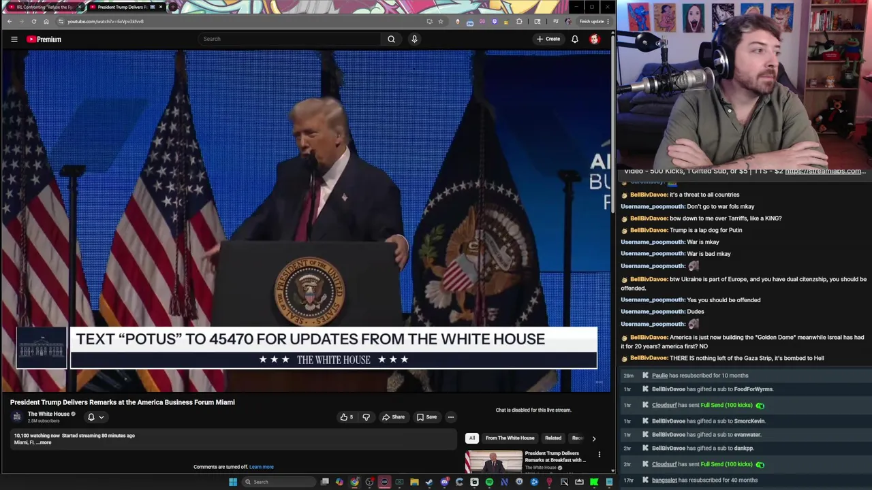The image size is (872, 490).
Task: Open the Remarks at Breakfast video thumbnail
Action: pos(493,461)
